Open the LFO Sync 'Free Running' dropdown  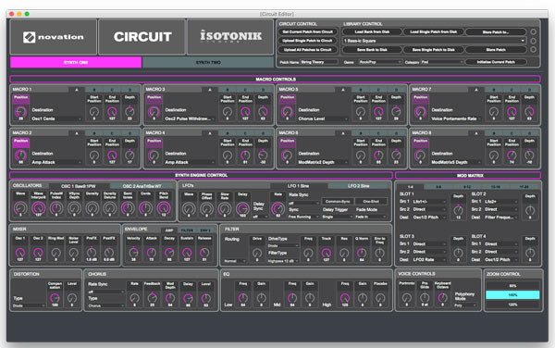click(303, 217)
